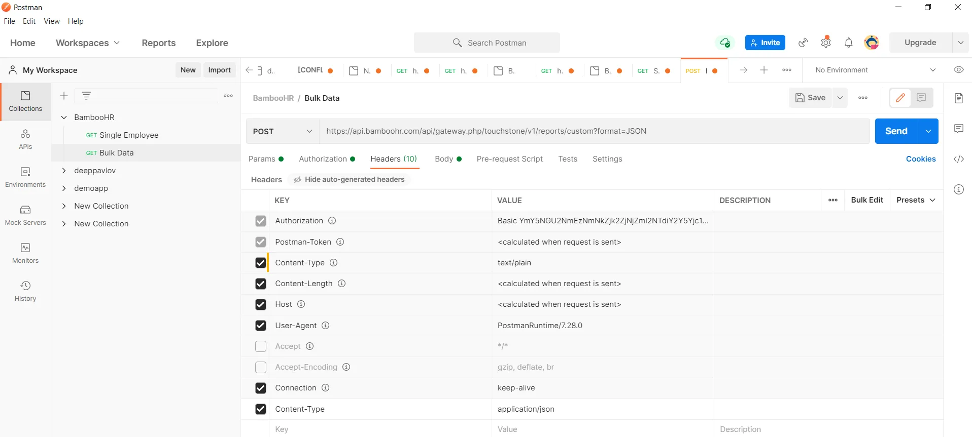Uncheck the Connection header
Screen dimensions: 972x437
(261, 388)
